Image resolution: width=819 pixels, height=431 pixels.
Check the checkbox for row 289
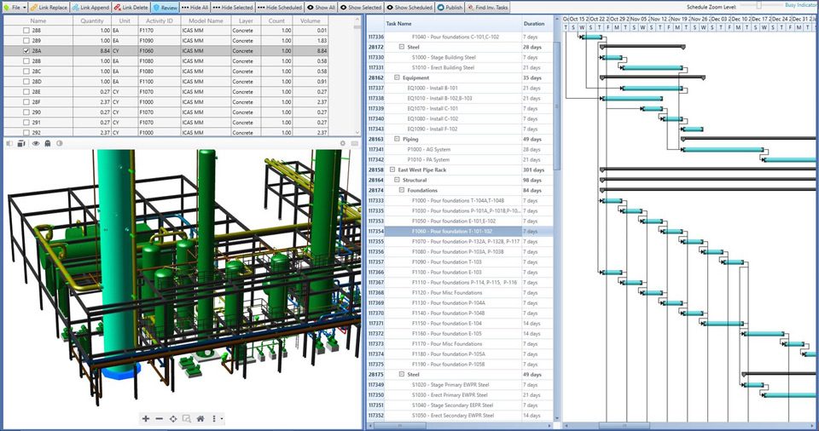point(26,40)
